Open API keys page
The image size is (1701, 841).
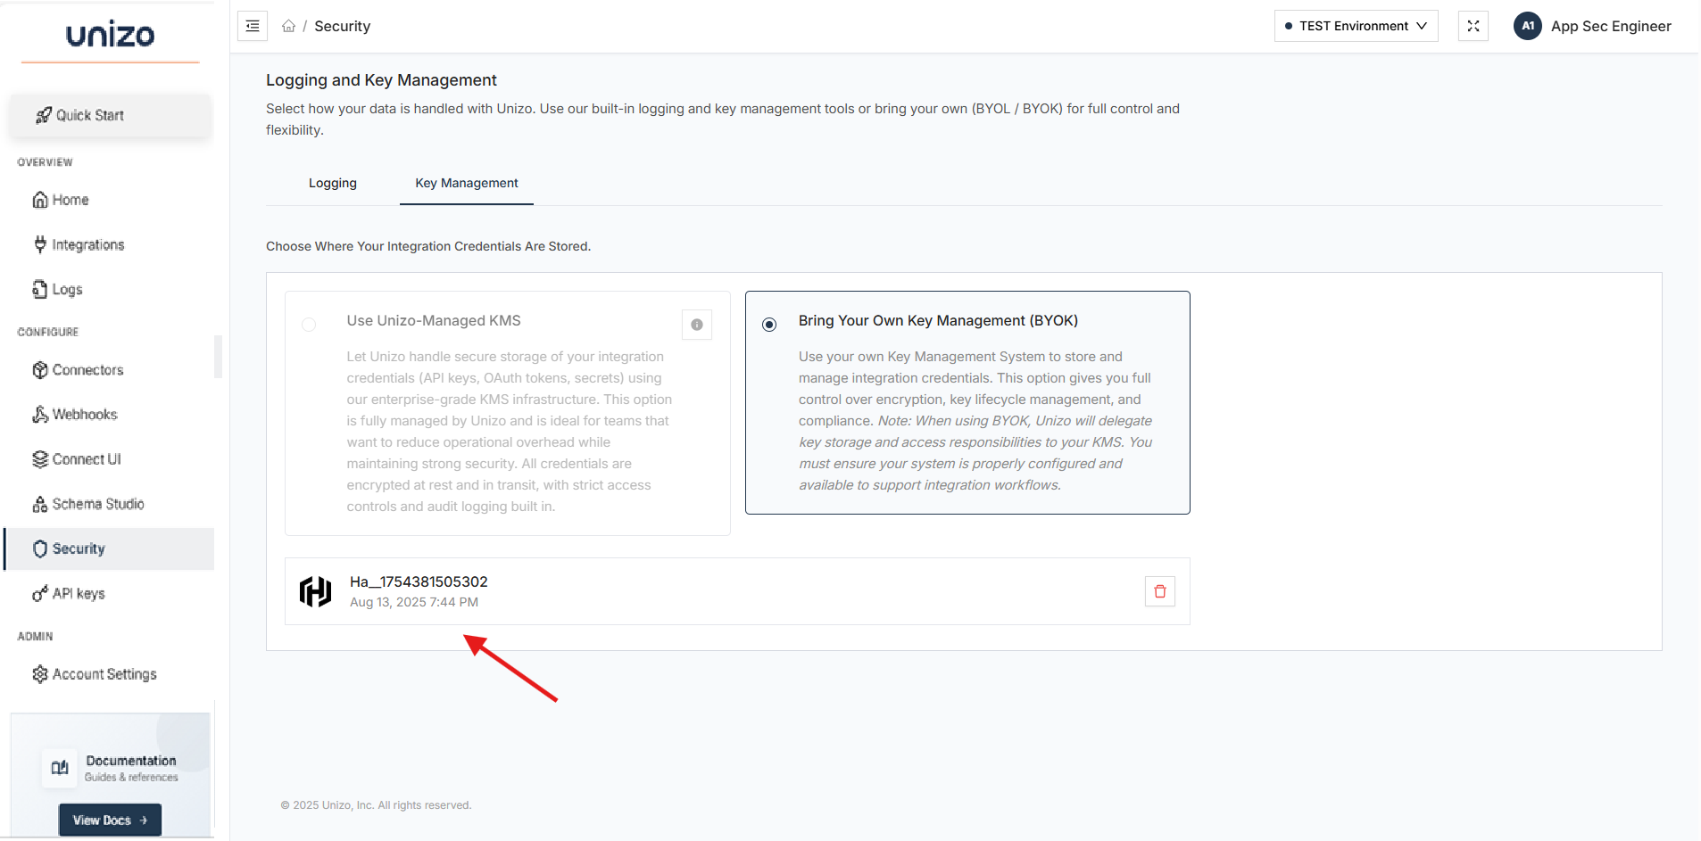click(x=109, y=594)
